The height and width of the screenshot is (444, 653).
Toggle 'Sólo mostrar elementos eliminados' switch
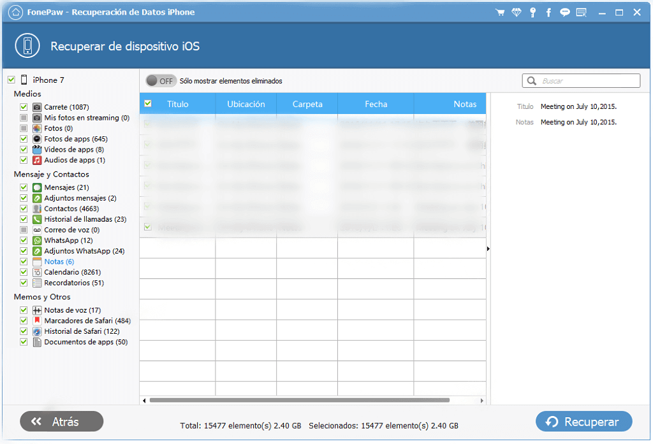tap(161, 81)
